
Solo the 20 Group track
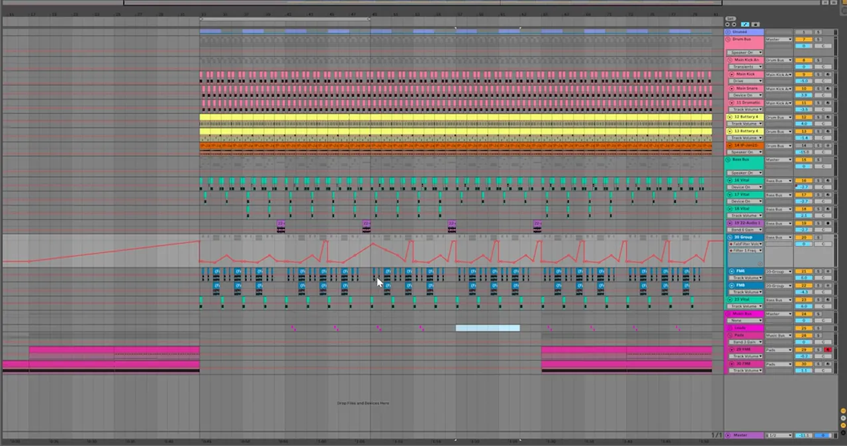(819, 238)
